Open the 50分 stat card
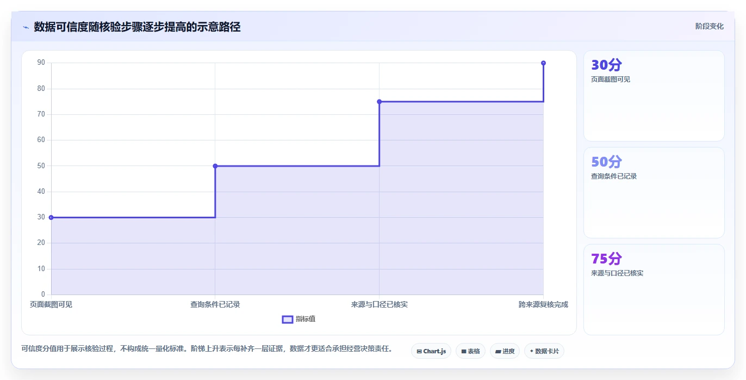This screenshot has height=380, width=746. (x=654, y=193)
